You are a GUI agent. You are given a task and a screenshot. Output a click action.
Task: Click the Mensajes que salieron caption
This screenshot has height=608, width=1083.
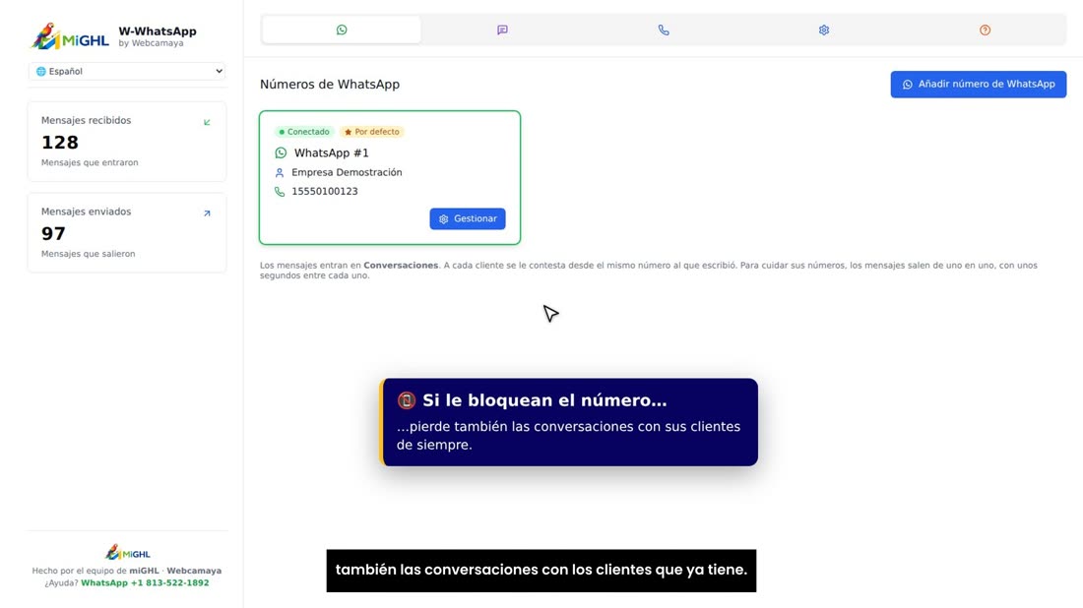89,254
